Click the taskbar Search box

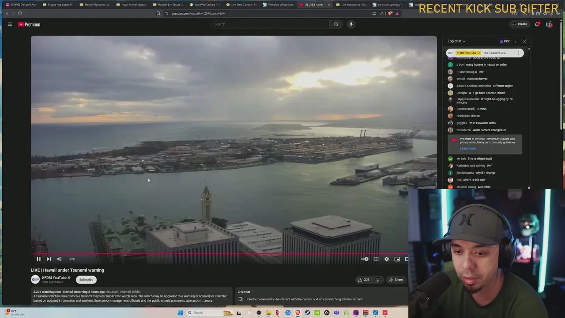pos(210,313)
